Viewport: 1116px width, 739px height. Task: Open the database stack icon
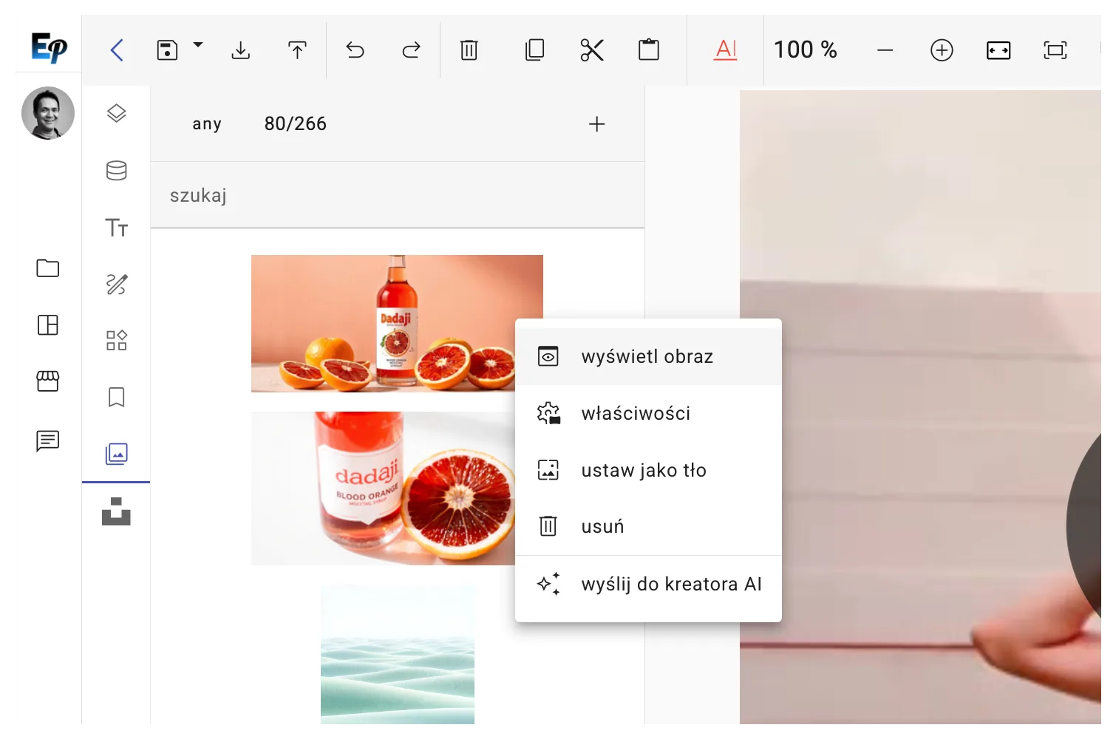(x=117, y=171)
